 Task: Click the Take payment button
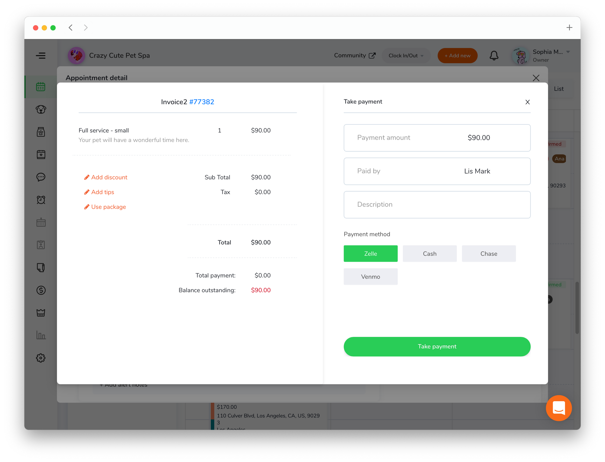coord(437,346)
